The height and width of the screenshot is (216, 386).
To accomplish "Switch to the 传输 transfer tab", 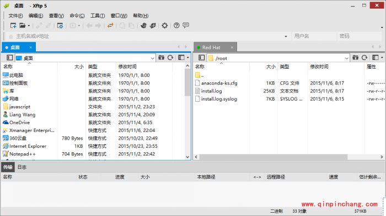I will point(8,167).
